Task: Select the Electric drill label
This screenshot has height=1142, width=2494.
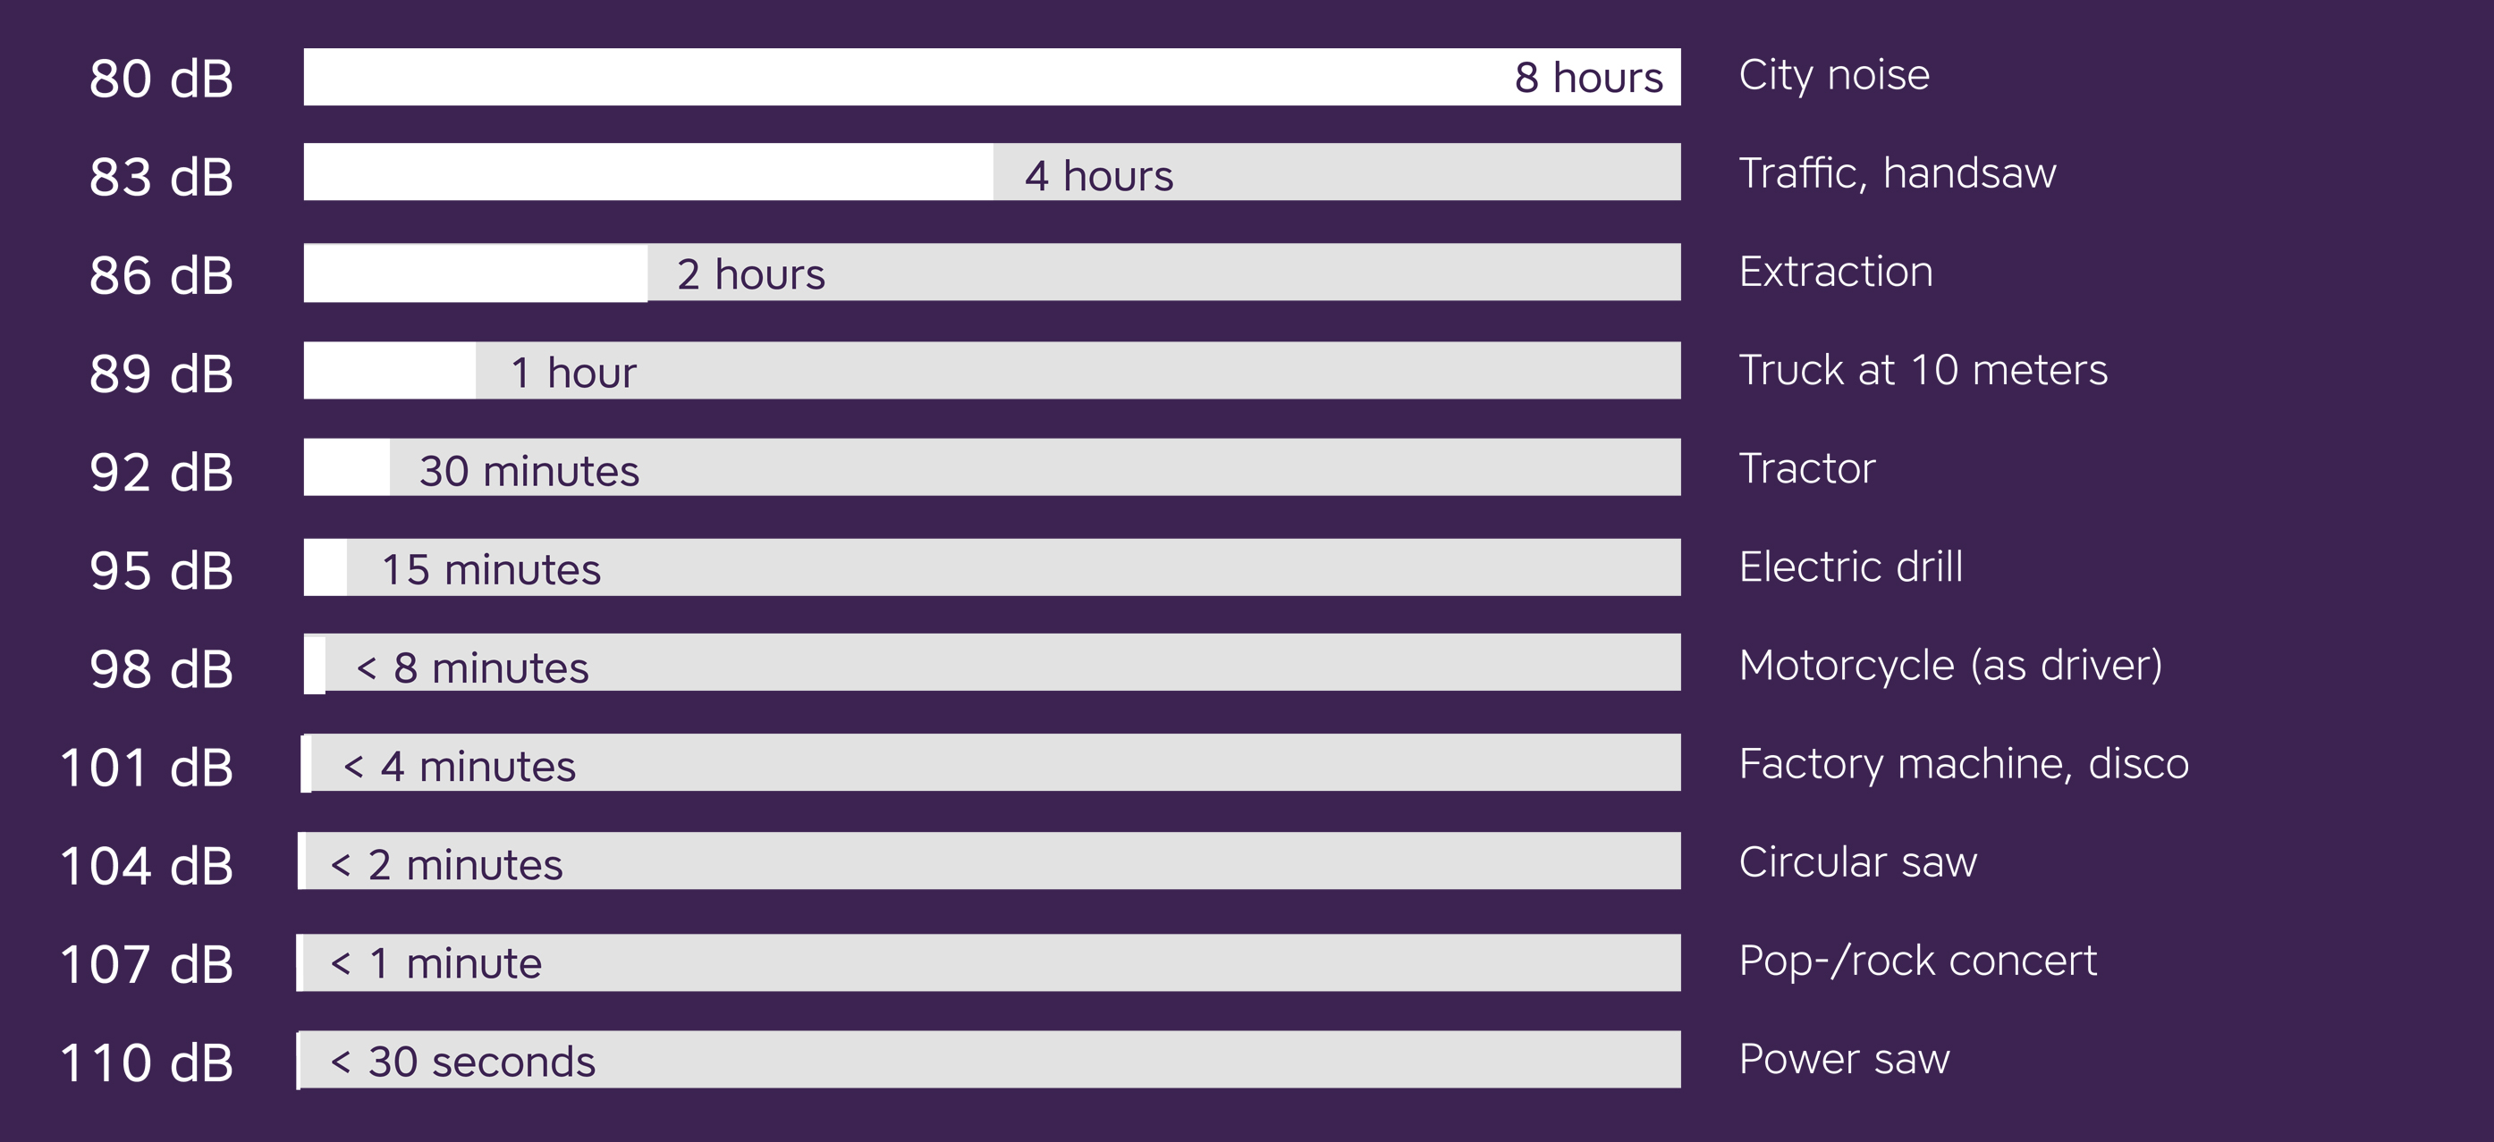Action: tap(1850, 567)
